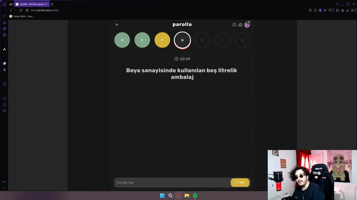Open sidebar Settings gear
The image size is (357, 200).
[x=4, y=111]
